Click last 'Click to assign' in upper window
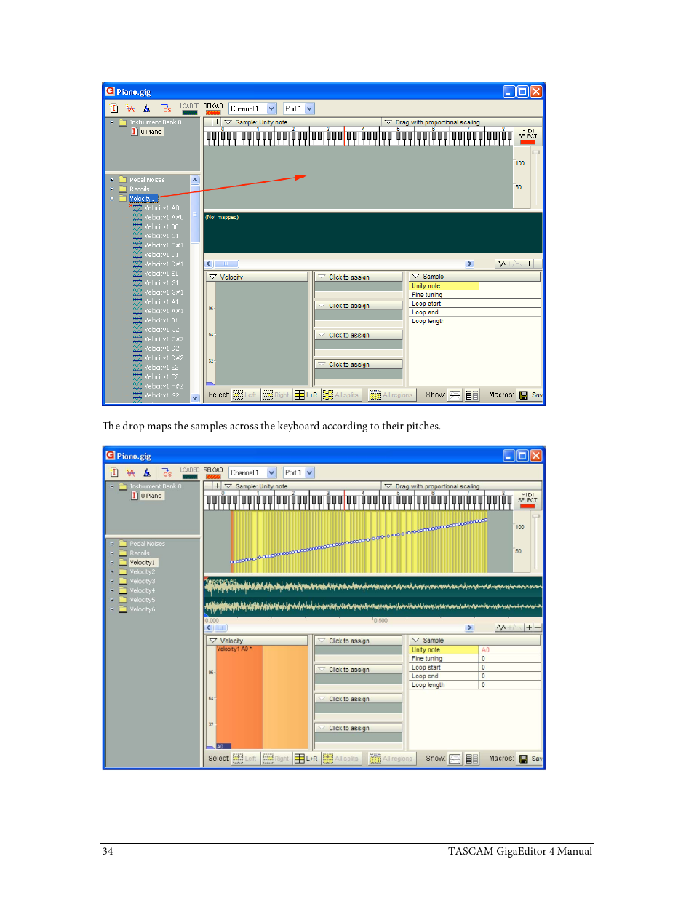694x899 pixels. tap(359, 365)
